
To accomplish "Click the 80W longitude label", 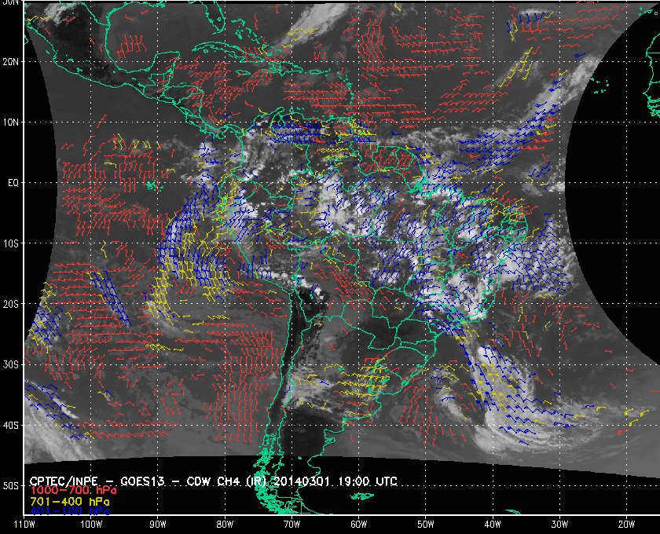I will 225,525.
